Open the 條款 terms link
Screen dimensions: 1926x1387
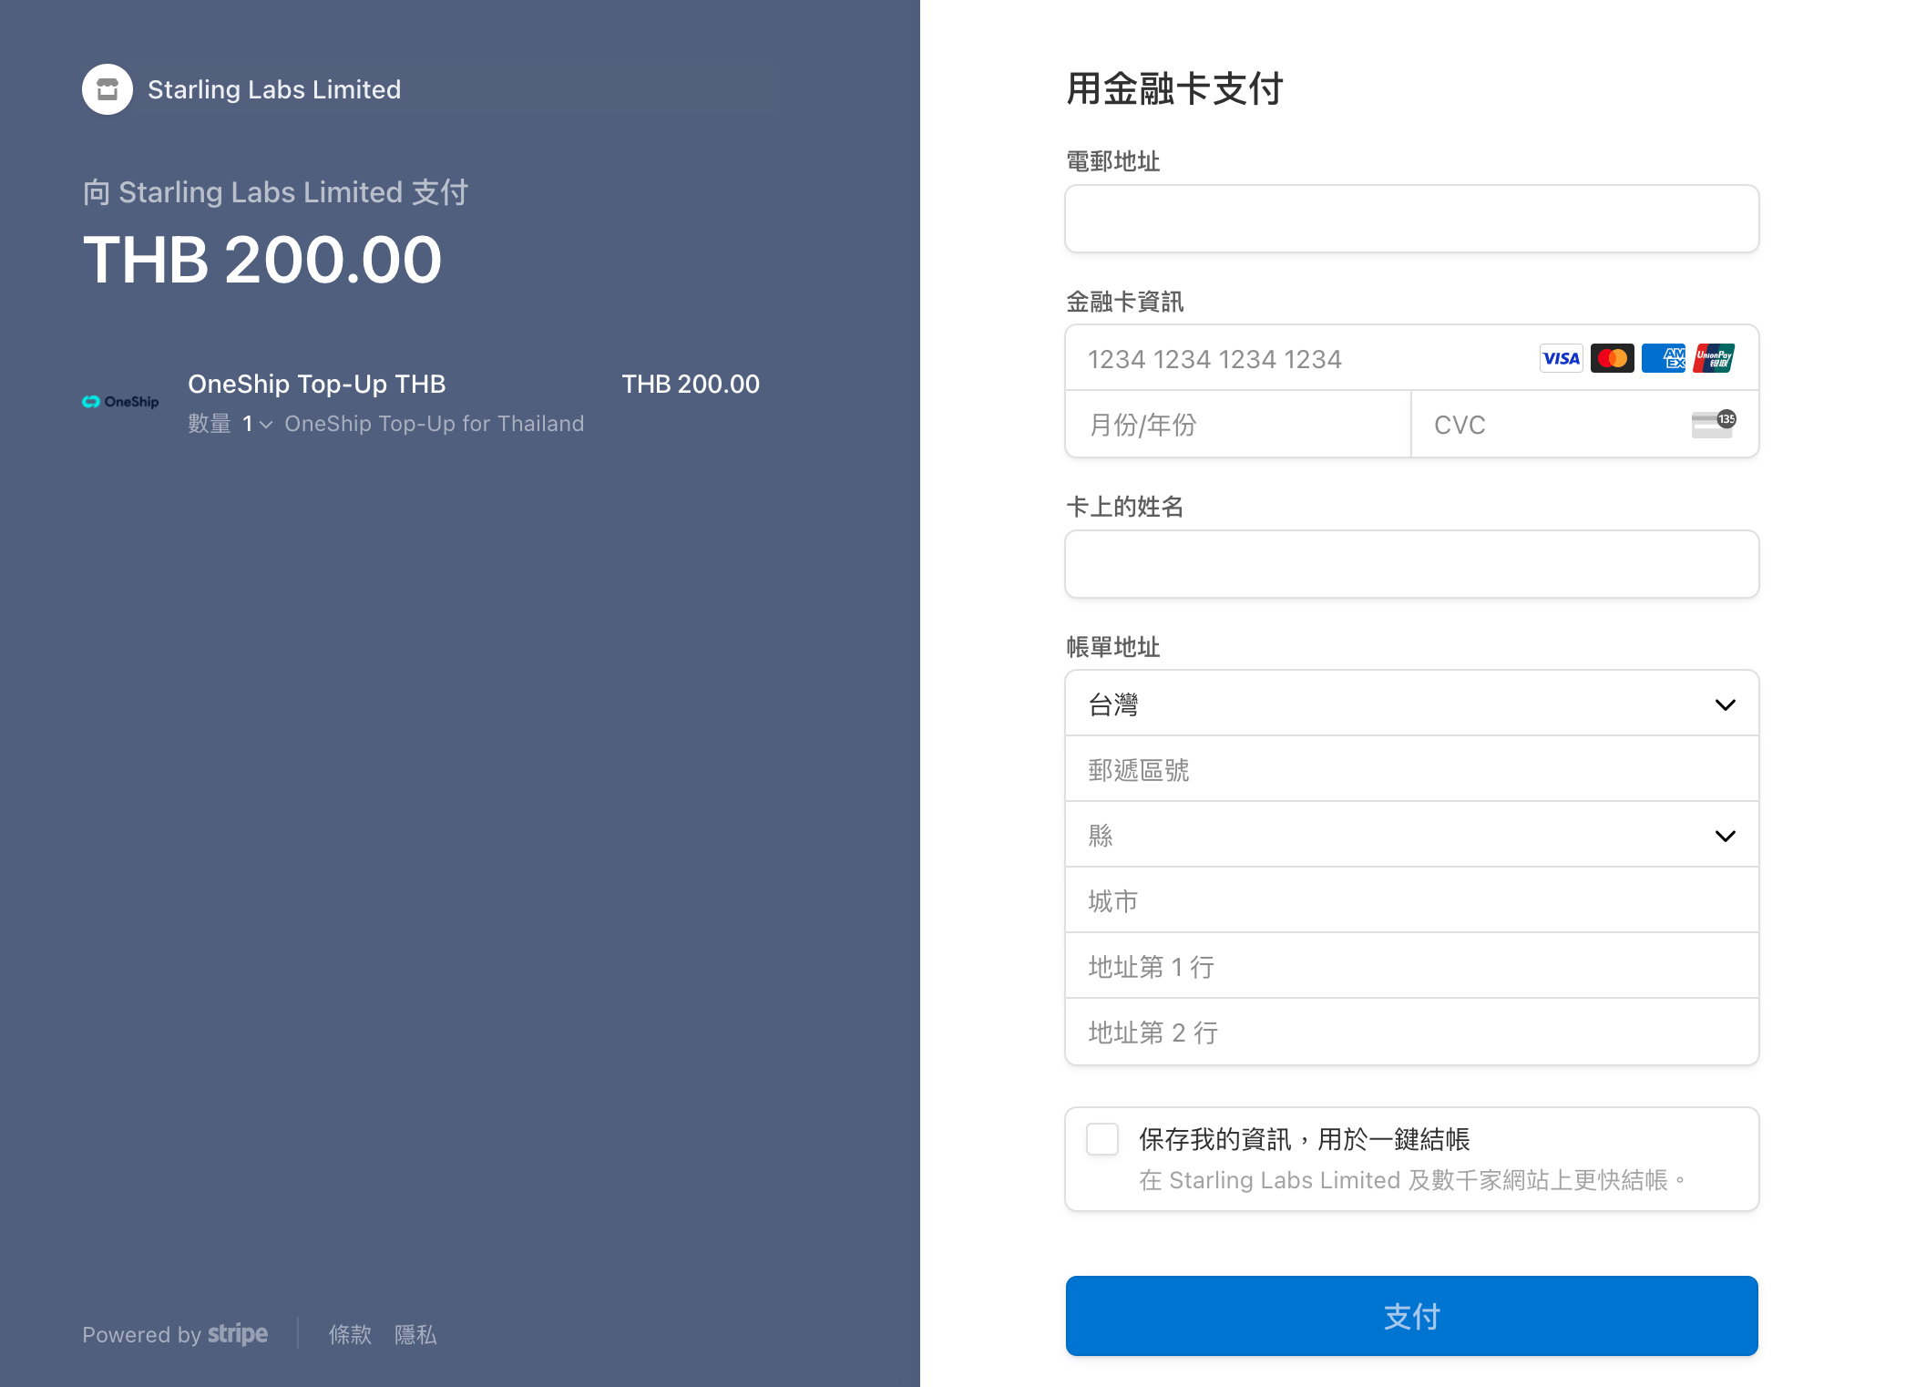[x=350, y=1334]
